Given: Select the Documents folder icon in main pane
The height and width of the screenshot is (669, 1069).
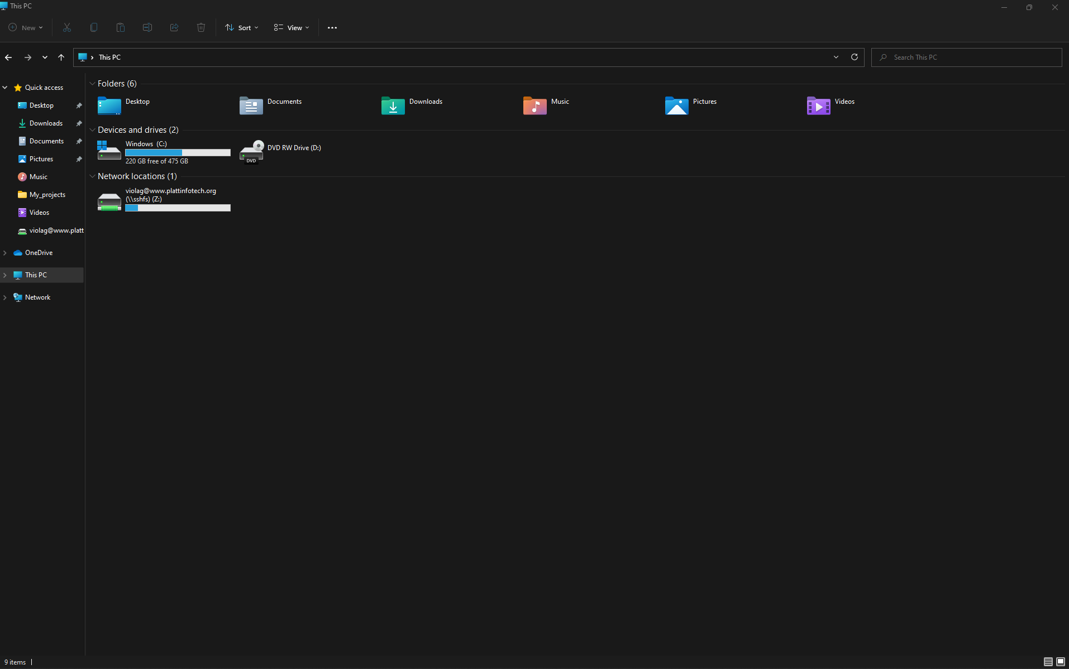Looking at the screenshot, I should (251, 105).
